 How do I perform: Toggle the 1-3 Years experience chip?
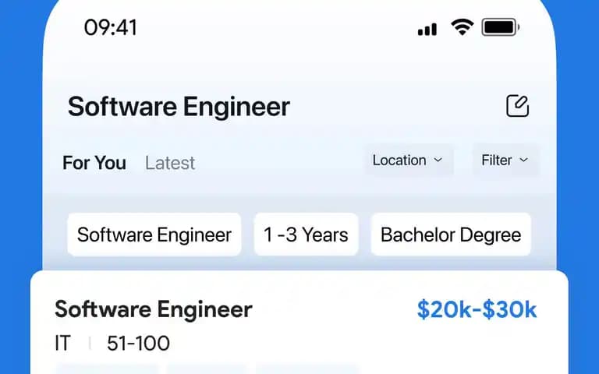point(306,235)
